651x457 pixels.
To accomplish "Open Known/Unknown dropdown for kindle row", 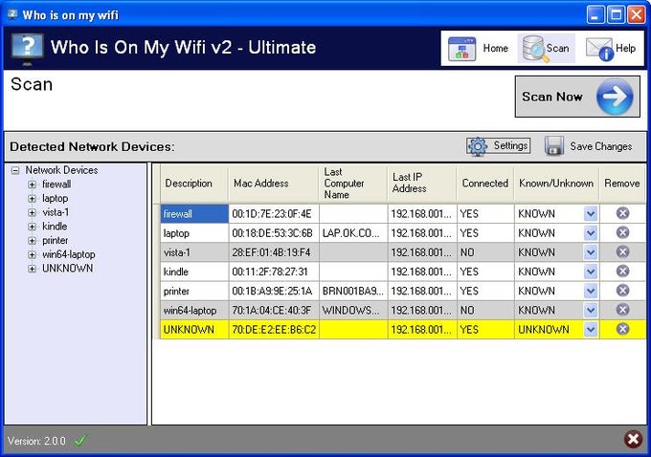I will [x=591, y=272].
